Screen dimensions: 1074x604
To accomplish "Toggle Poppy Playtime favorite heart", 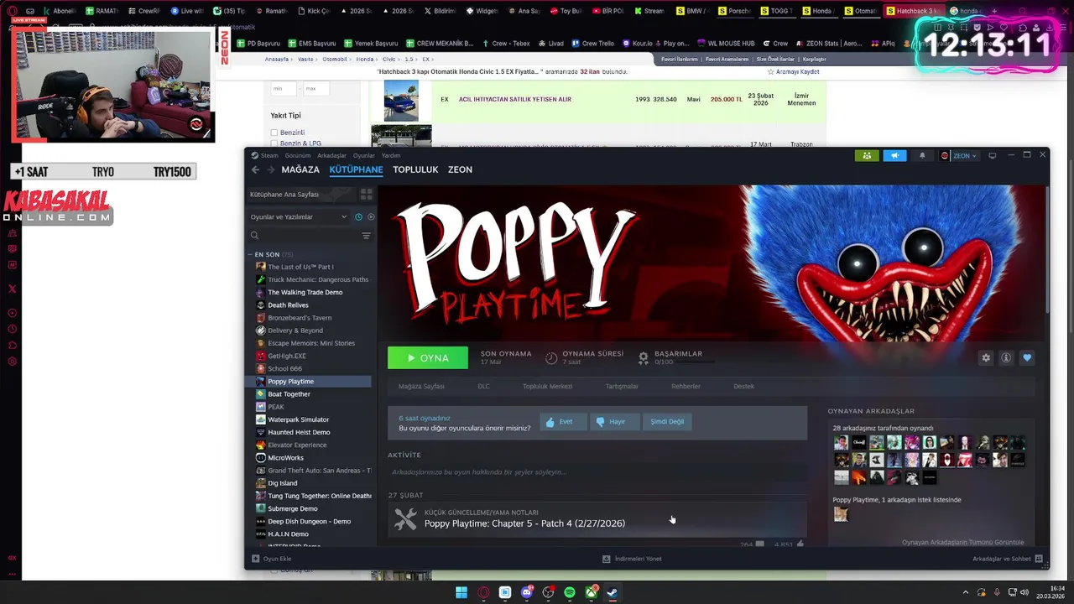I will click(x=1027, y=357).
